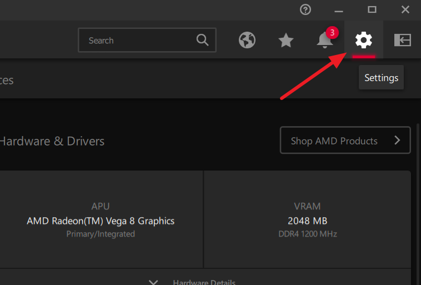The width and height of the screenshot is (421, 285).
Task: Click the favorites star icon
Action: coord(286,41)
